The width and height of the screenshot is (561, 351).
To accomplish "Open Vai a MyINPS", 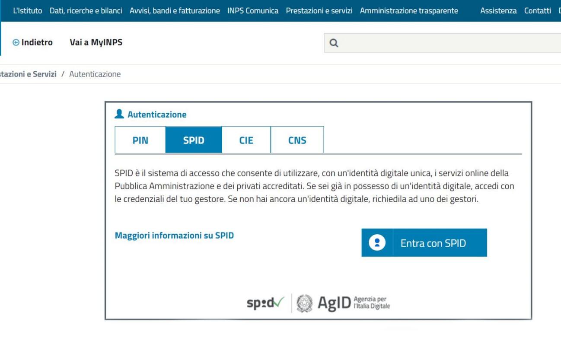I will [x=96, y=42].
